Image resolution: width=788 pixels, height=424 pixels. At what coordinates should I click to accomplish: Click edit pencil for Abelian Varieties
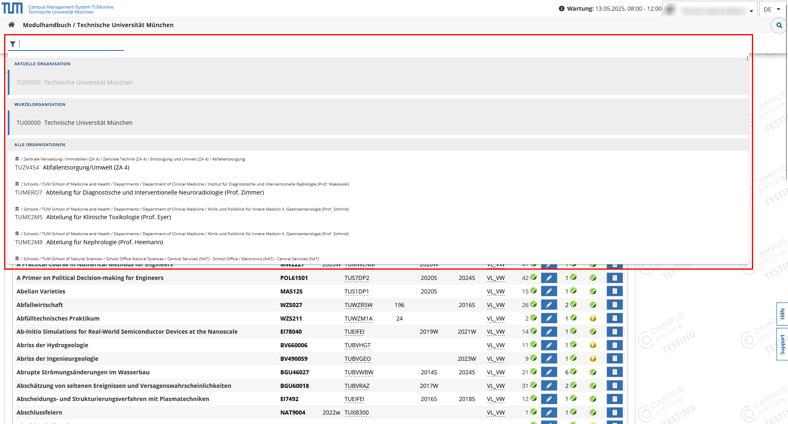(549, 291)
